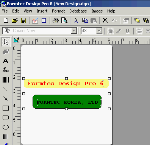Screen dimensions: 150x145
Task: Click the font name field Courier New
Action: pyautogui.click(x=39, y=31)
